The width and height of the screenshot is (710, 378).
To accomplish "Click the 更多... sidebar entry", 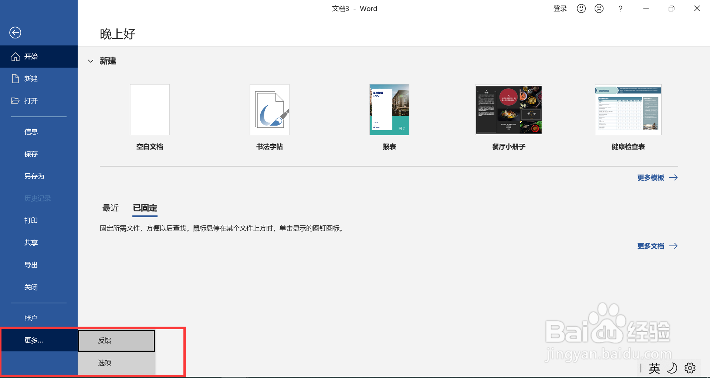I will tap(39, 340).
